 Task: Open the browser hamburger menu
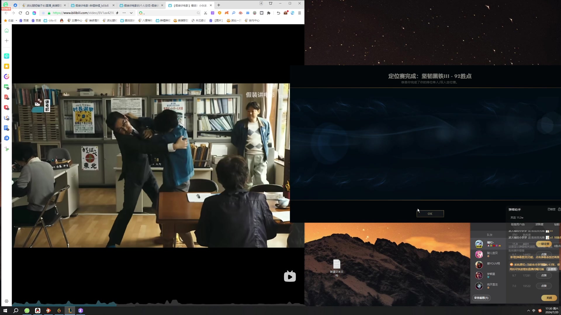tap(299, 13)
